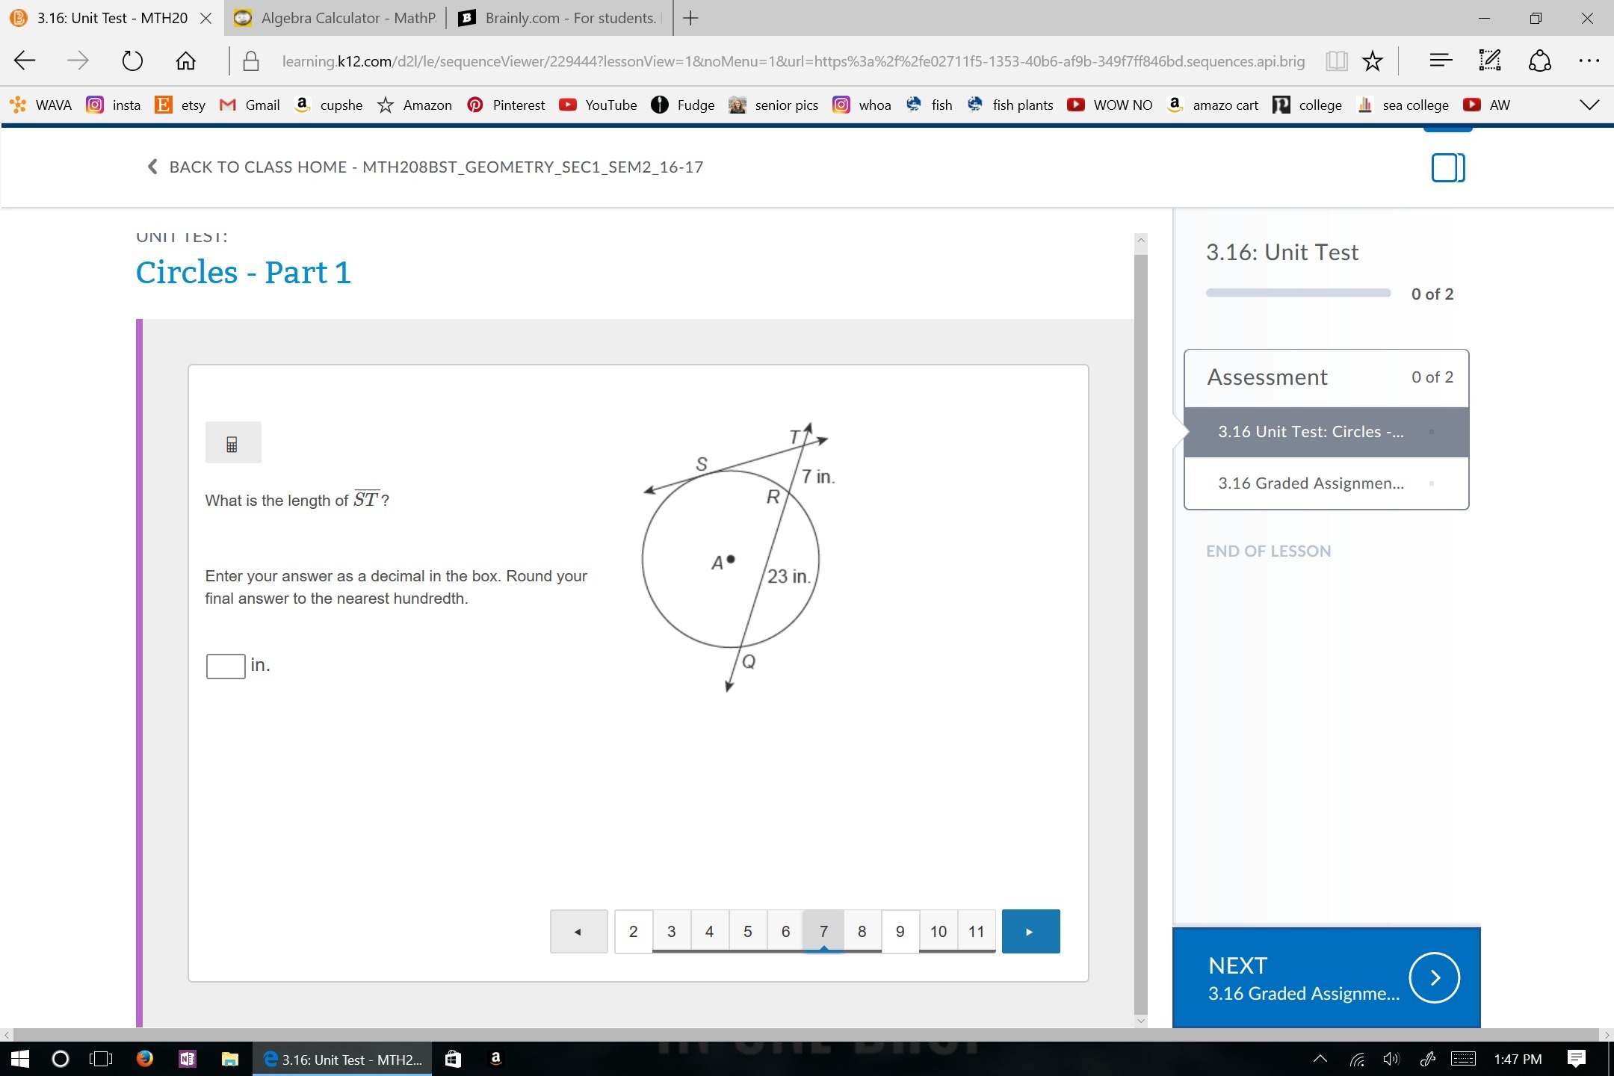The height and width of the screenshot is (1076, 1614).
Task: Click the vertical page scrollbar
Action: pyautogui.click(x=1140, y=628)
